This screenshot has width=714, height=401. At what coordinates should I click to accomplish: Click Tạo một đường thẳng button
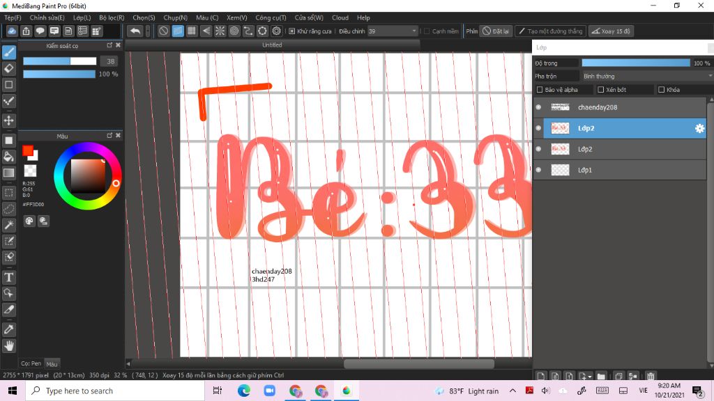[551, 31]
